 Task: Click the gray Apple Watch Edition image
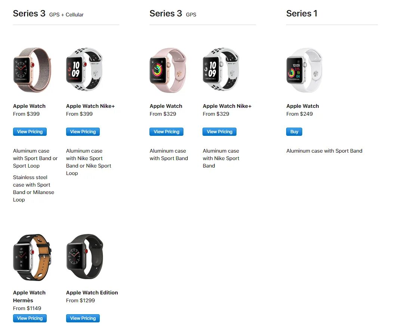pos(85,256)
